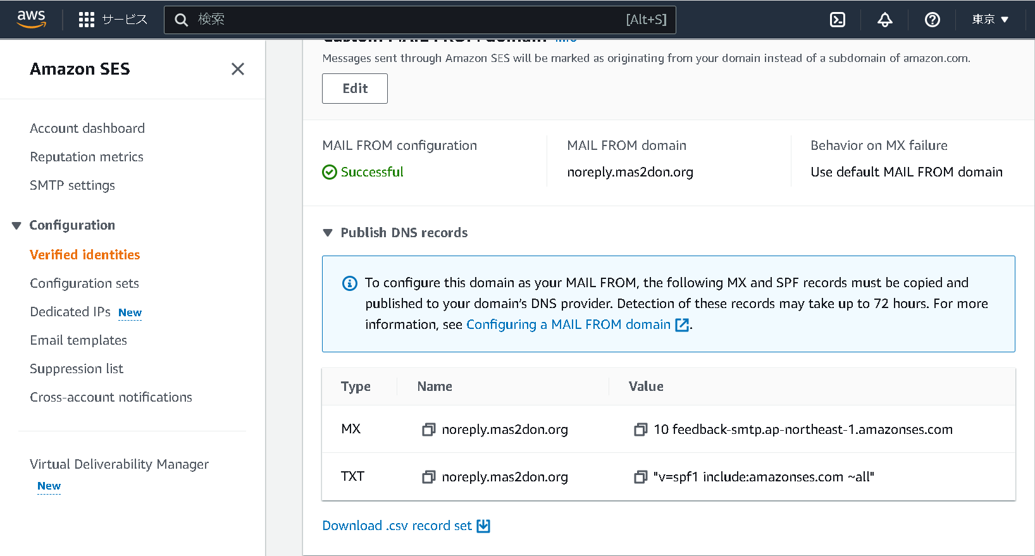The width and height of the screenshot is (1035, 556).
Task: Click the TXT type cell
Action: click(352, 476)
